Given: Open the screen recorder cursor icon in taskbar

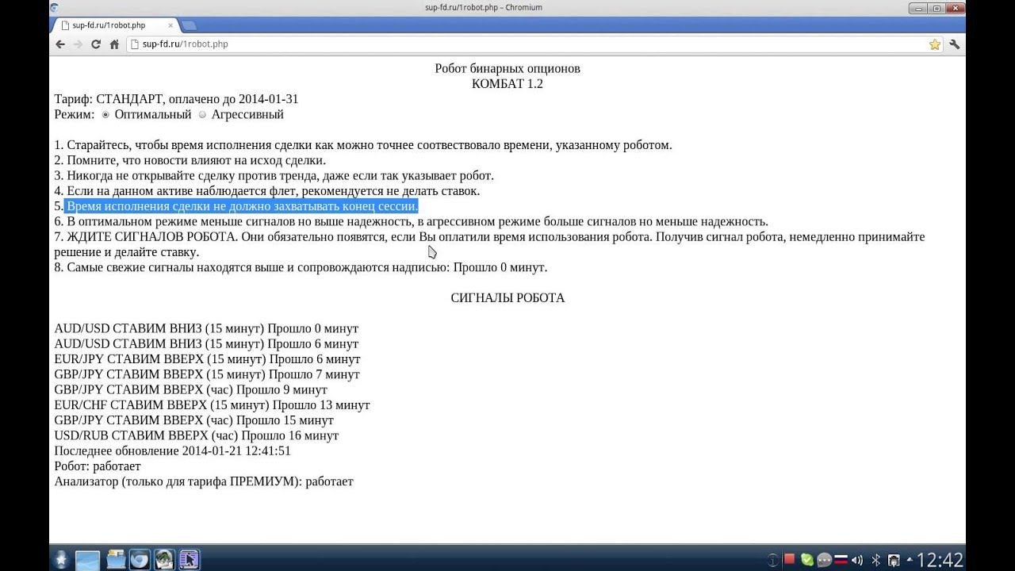Looking at the screenshot, I should coord(189,560).
